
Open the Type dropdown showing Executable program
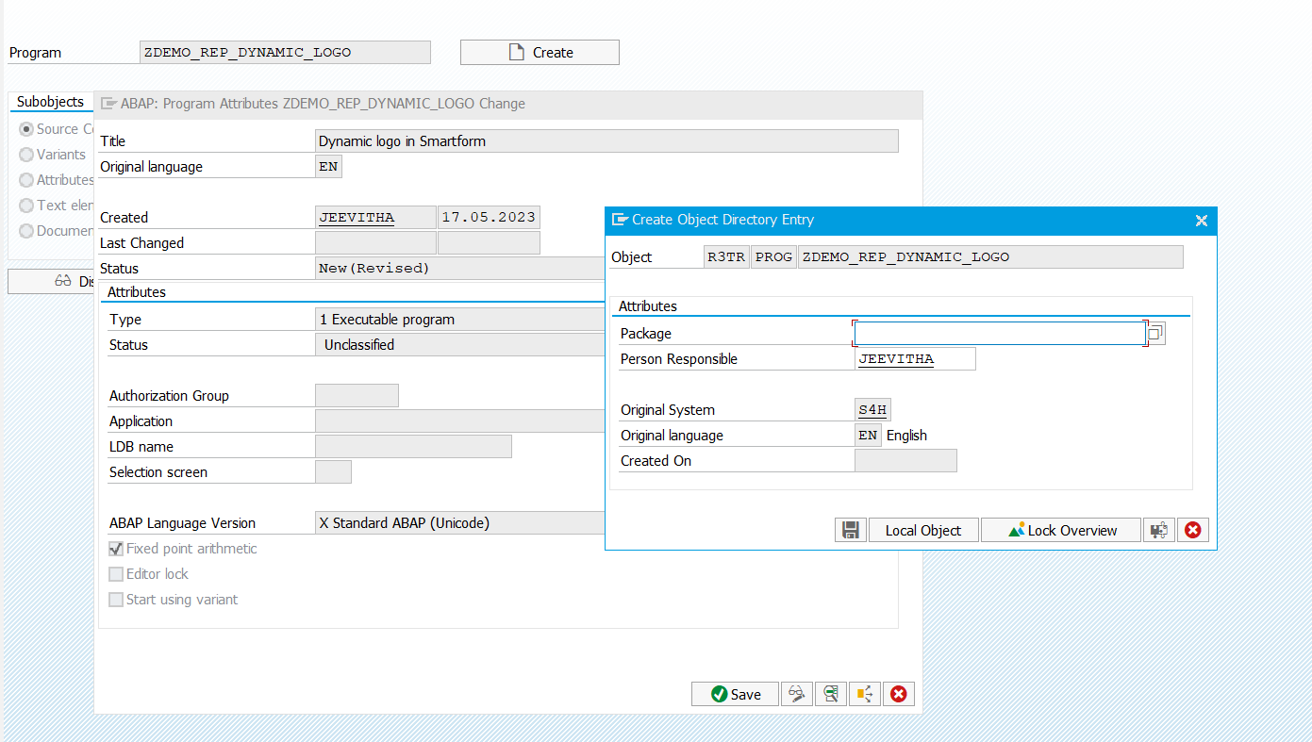pyautogui.click(x=458, y=320)
